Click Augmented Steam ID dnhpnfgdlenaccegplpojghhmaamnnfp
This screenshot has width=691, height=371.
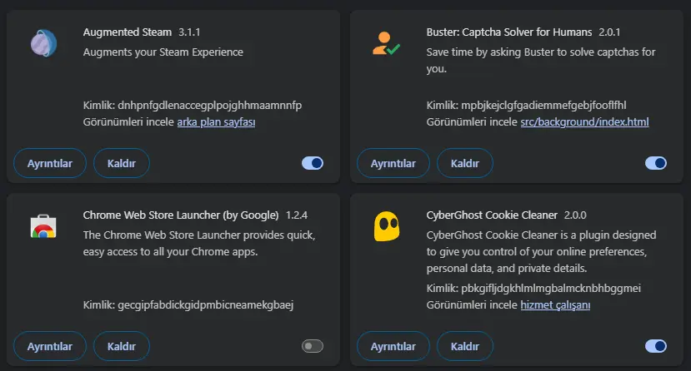[210, 105]
